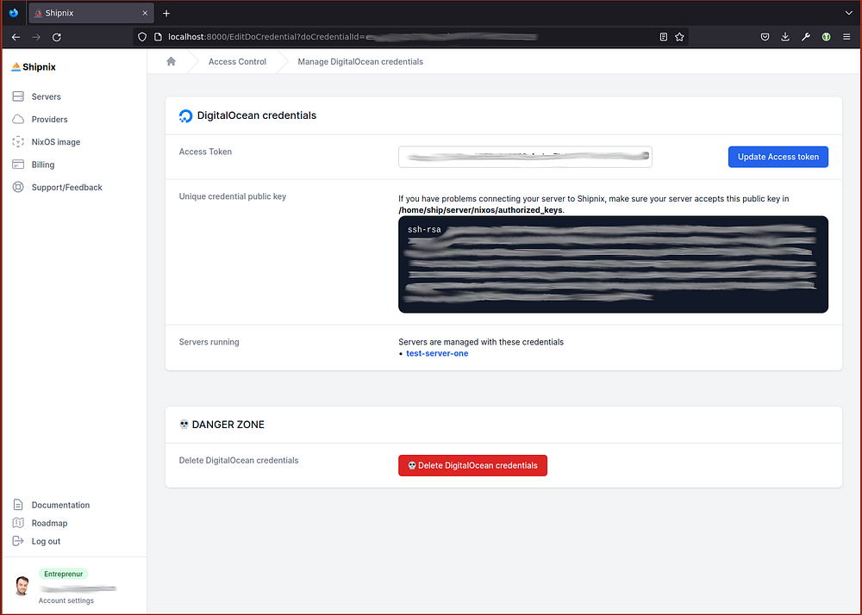Click the Providers cloud icon
The width and height of the screenshot is (862, 615).
(18, 119)
